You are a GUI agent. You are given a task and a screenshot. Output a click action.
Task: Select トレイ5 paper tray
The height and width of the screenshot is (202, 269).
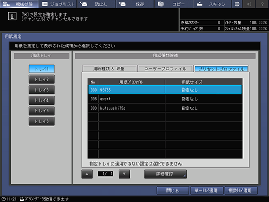[x=42, y=111]
